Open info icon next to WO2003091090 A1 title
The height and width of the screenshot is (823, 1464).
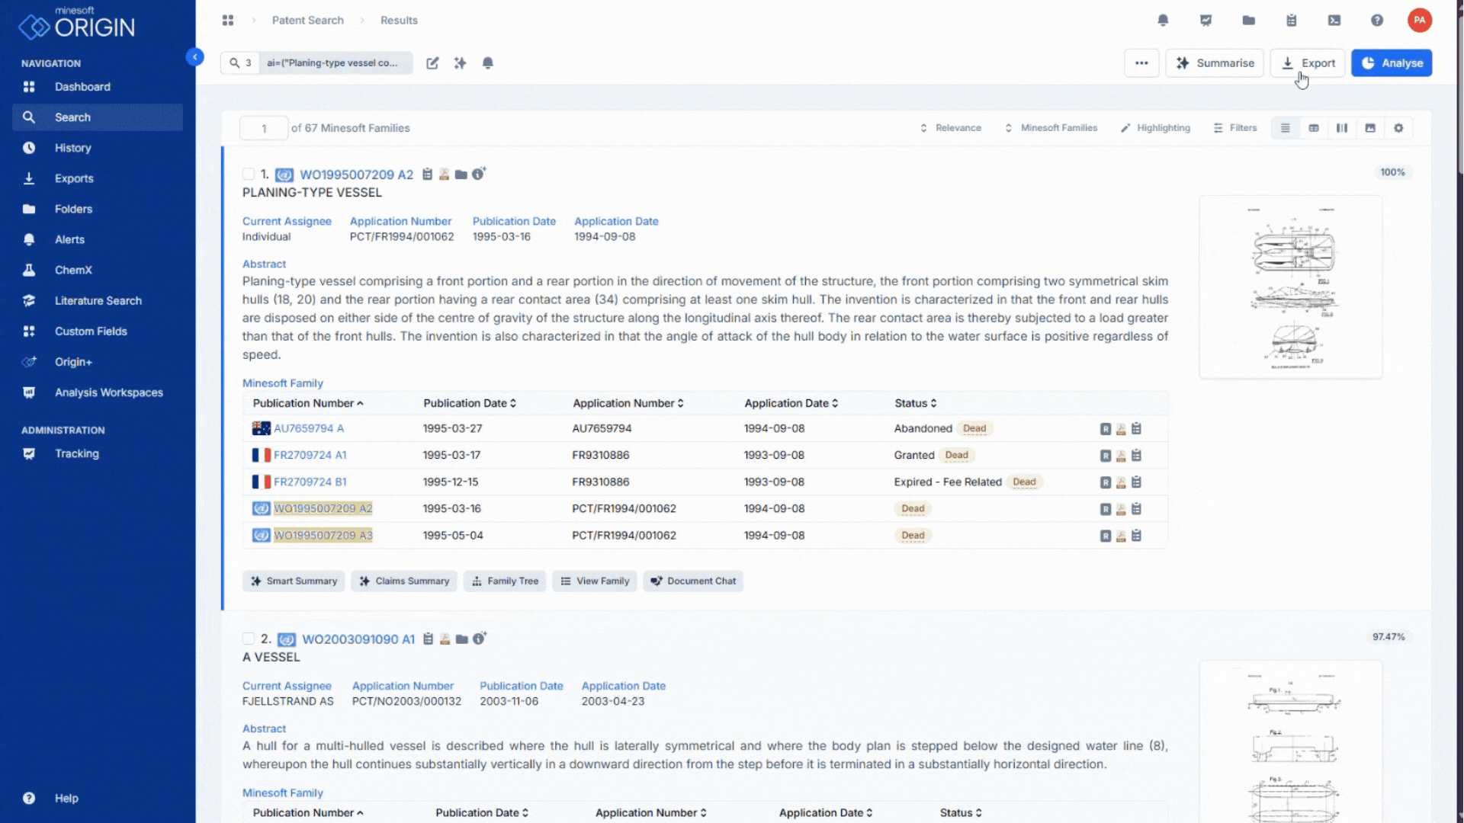click(479, 639)
